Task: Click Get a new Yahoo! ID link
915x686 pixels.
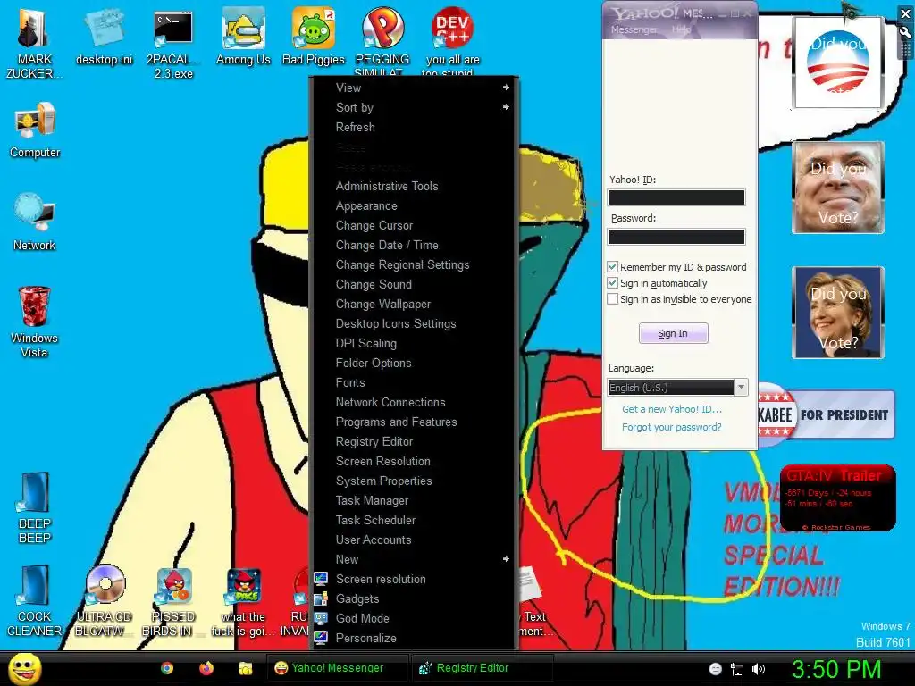Action: [x=672, y=409]
